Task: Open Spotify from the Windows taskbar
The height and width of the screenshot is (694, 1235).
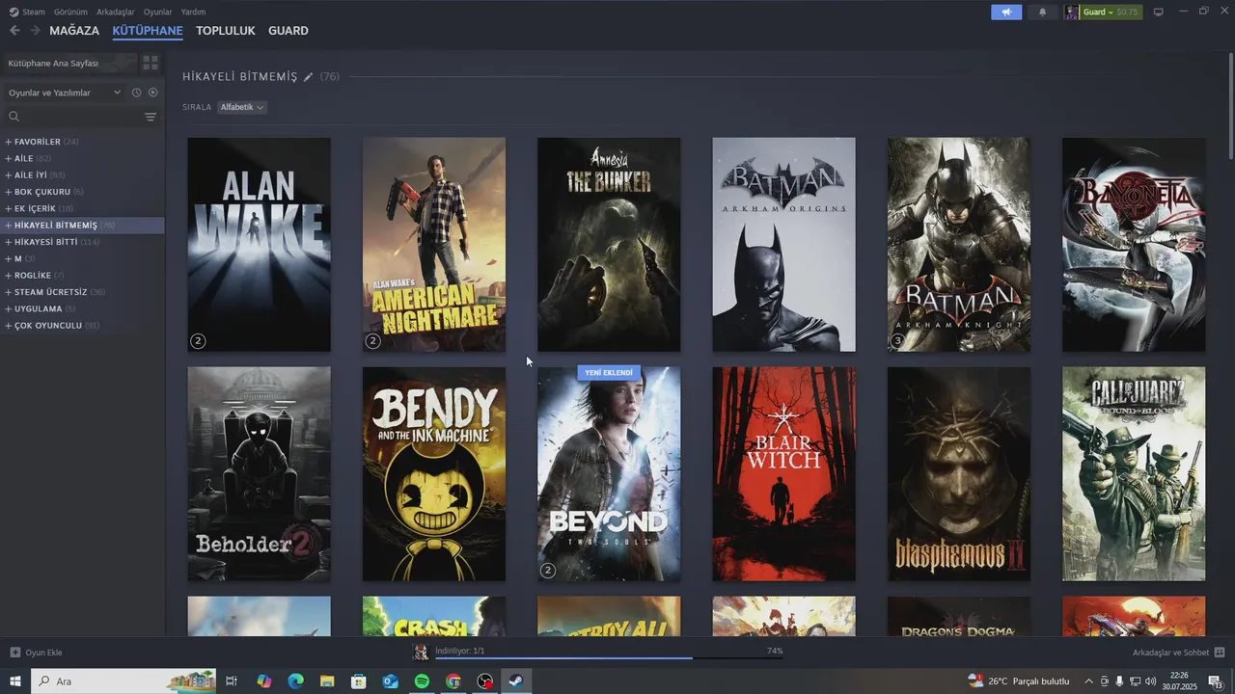Action: coord(422,681)
